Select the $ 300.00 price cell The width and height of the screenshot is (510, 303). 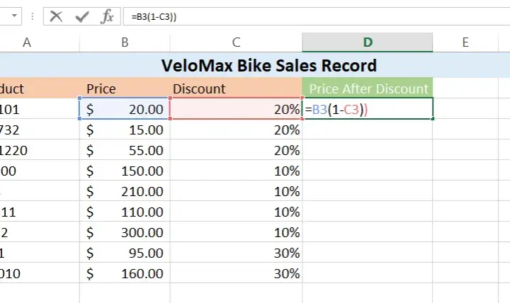click(x=125, y=232)
